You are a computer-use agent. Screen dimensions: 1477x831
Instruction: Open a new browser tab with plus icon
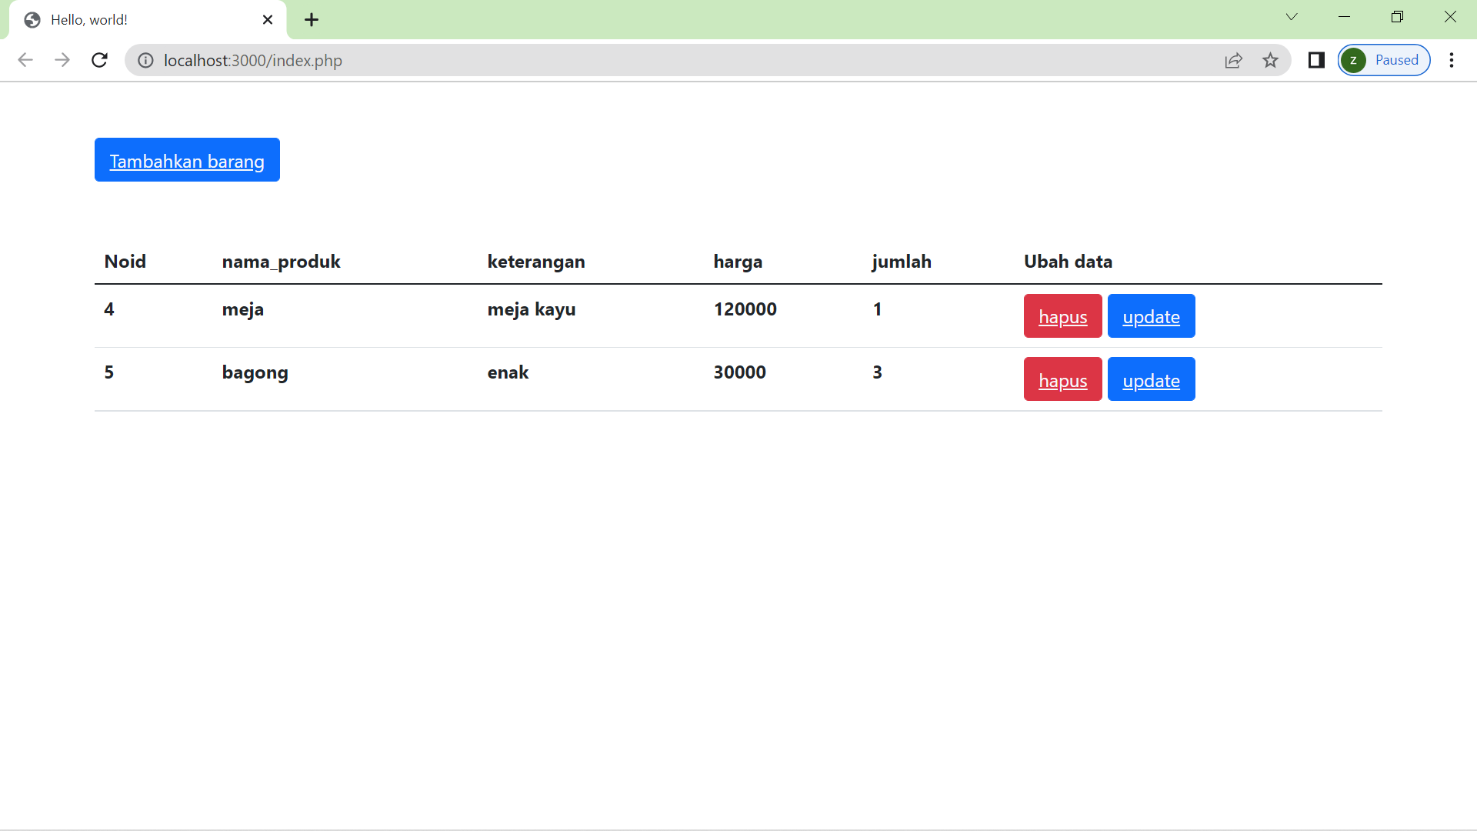[311, 19]
